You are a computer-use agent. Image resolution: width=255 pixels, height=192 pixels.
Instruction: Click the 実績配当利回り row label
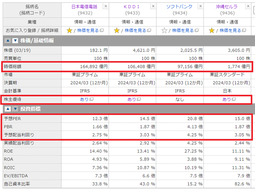pyautogui.click(x=19, y=143)
